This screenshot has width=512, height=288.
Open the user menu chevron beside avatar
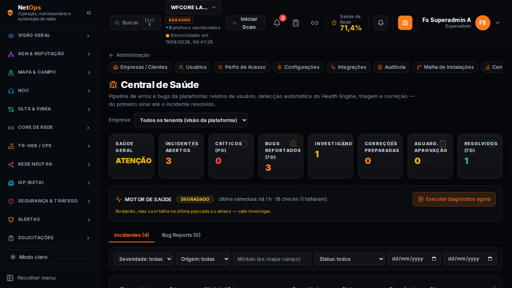498,23
